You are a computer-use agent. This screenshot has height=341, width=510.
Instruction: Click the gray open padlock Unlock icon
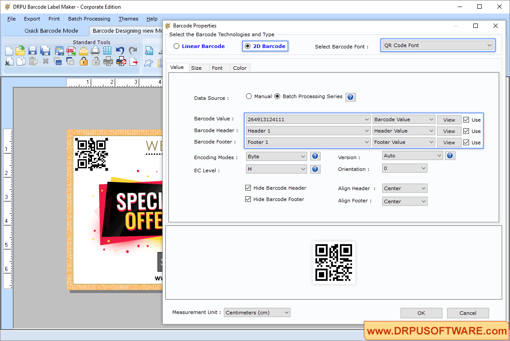[x=96, y=61]
